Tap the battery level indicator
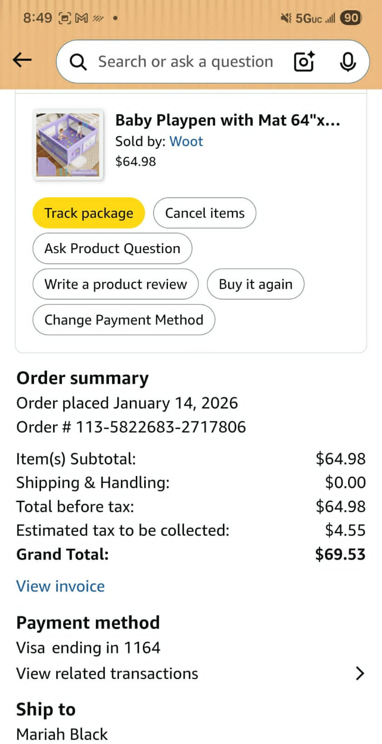The height and width of the screenshot is (744, 382). 351,18
